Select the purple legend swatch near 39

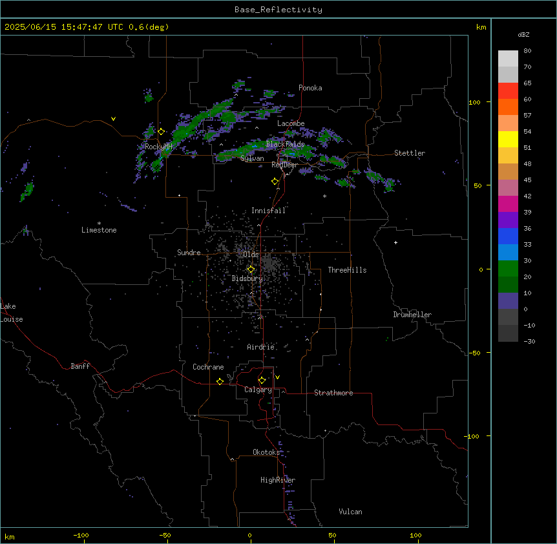[x=508, y=220]
